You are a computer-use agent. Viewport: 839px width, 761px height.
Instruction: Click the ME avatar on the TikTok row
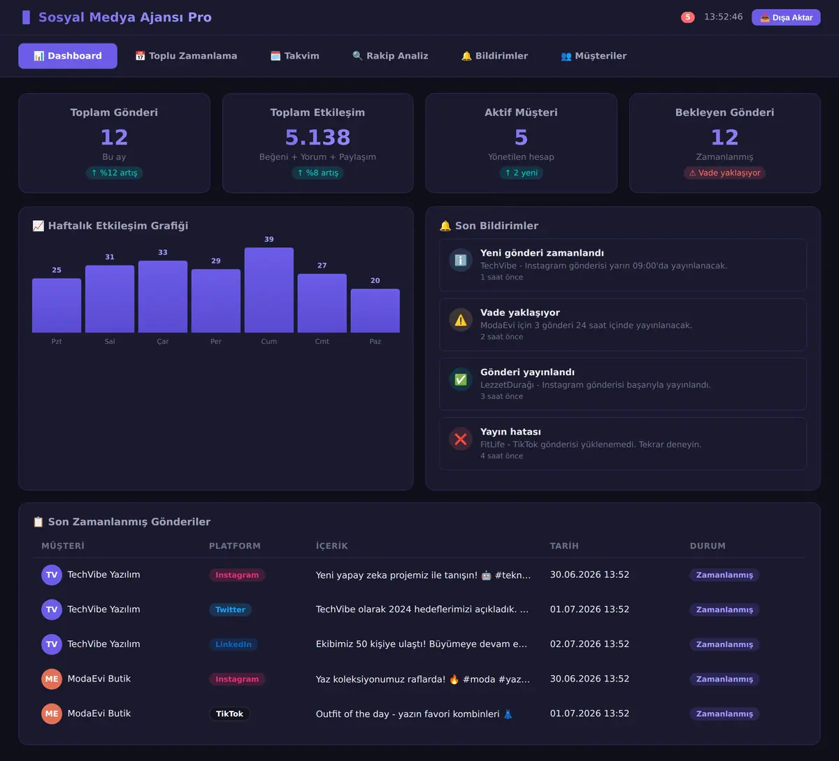[52, 713]
